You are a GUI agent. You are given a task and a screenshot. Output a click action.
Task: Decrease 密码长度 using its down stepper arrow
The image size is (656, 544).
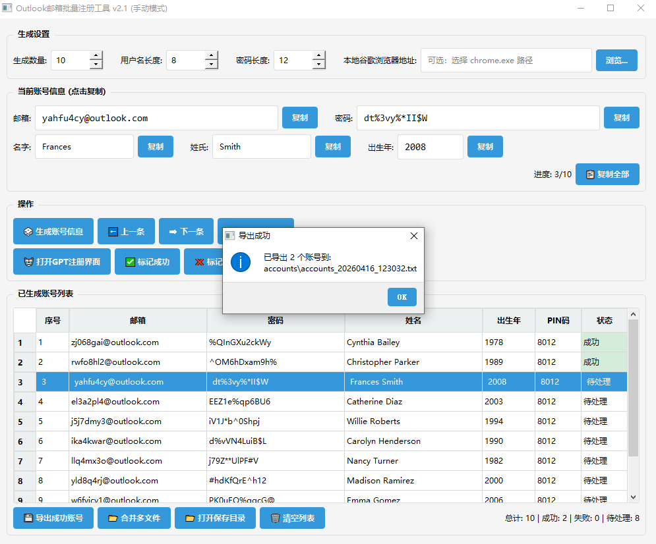tap(318, 64)
